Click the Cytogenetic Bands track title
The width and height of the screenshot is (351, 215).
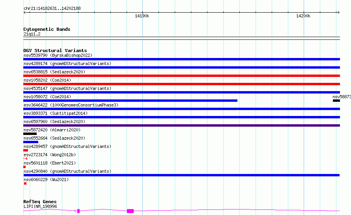(x=47, y=29)
